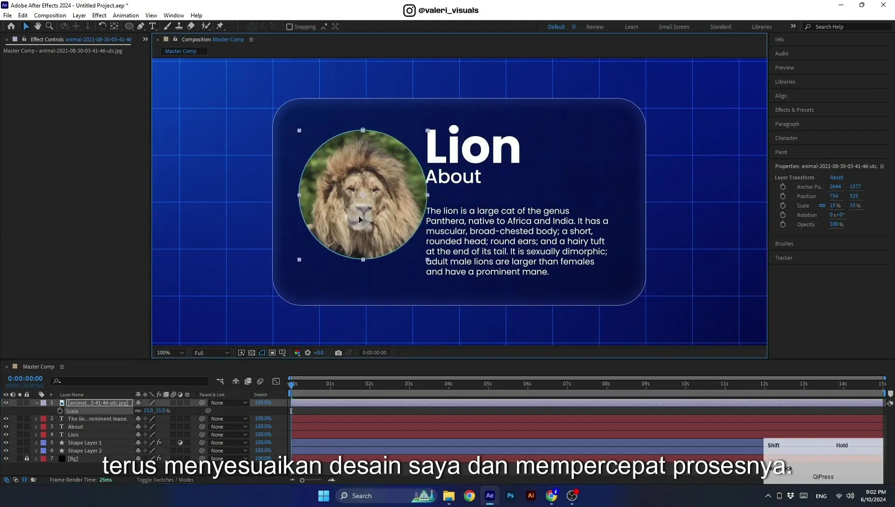Toggle visibility of Shape Layer 1

pyautogui.click(x=6, y=443)
